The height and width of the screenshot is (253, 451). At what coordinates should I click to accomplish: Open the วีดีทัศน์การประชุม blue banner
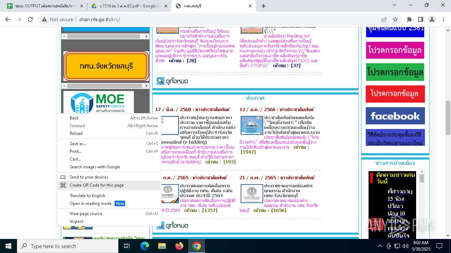click(395, 137)
